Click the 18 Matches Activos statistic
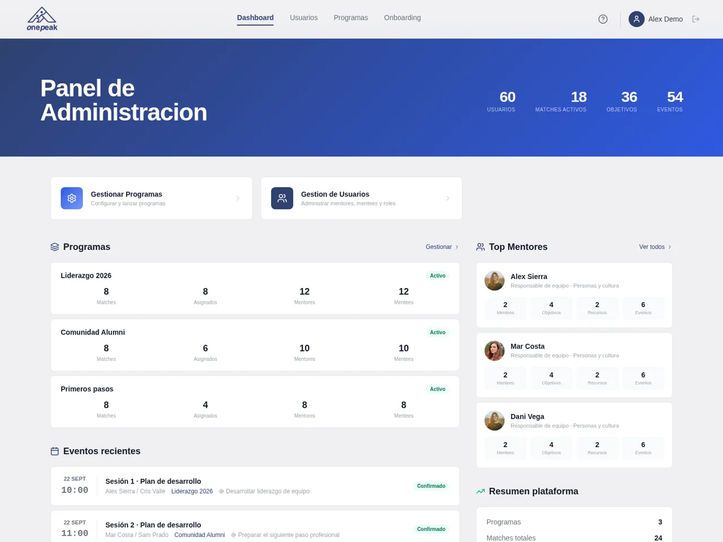The image size is (723, 542). pos(561,101)
